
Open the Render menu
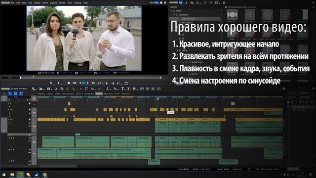(x=62, y=3)
